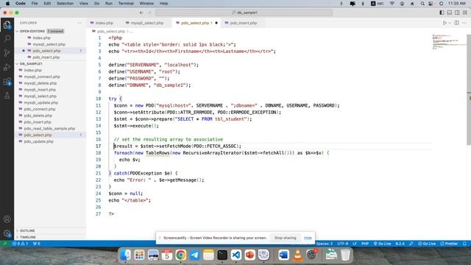Go back with the navigation arrow
Viewport: 471px width, 265px height.
(x=141, y=13)
